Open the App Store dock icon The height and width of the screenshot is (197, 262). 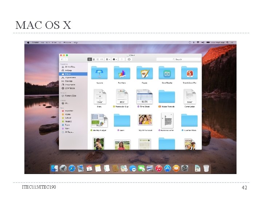pos(167,168)
